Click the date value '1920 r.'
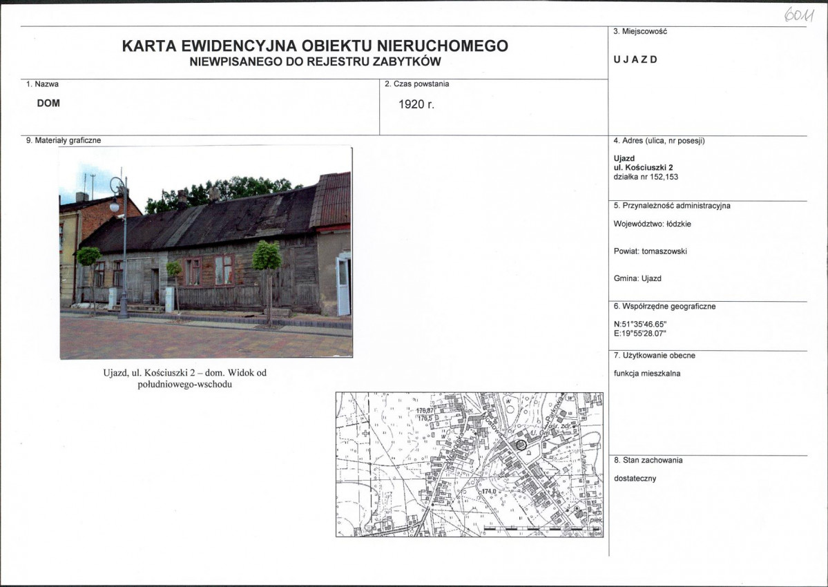This screenshot has width=828, height=587. point(416,104)
